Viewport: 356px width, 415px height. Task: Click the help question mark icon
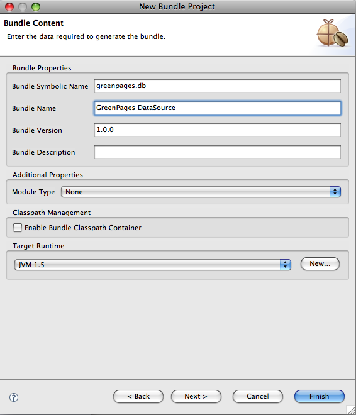[14, 397]
